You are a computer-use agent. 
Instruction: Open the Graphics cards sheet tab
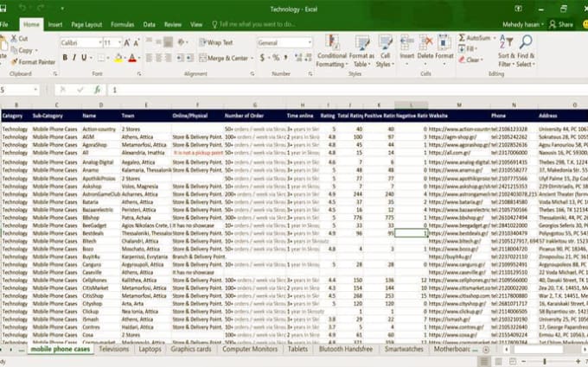191,350
